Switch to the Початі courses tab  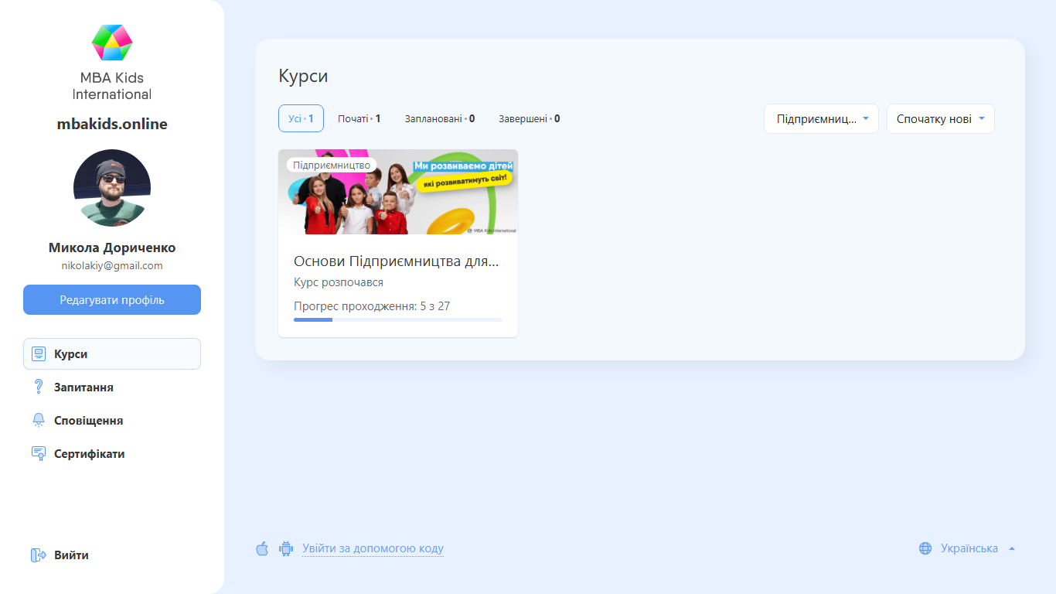[x=359, y=119]
